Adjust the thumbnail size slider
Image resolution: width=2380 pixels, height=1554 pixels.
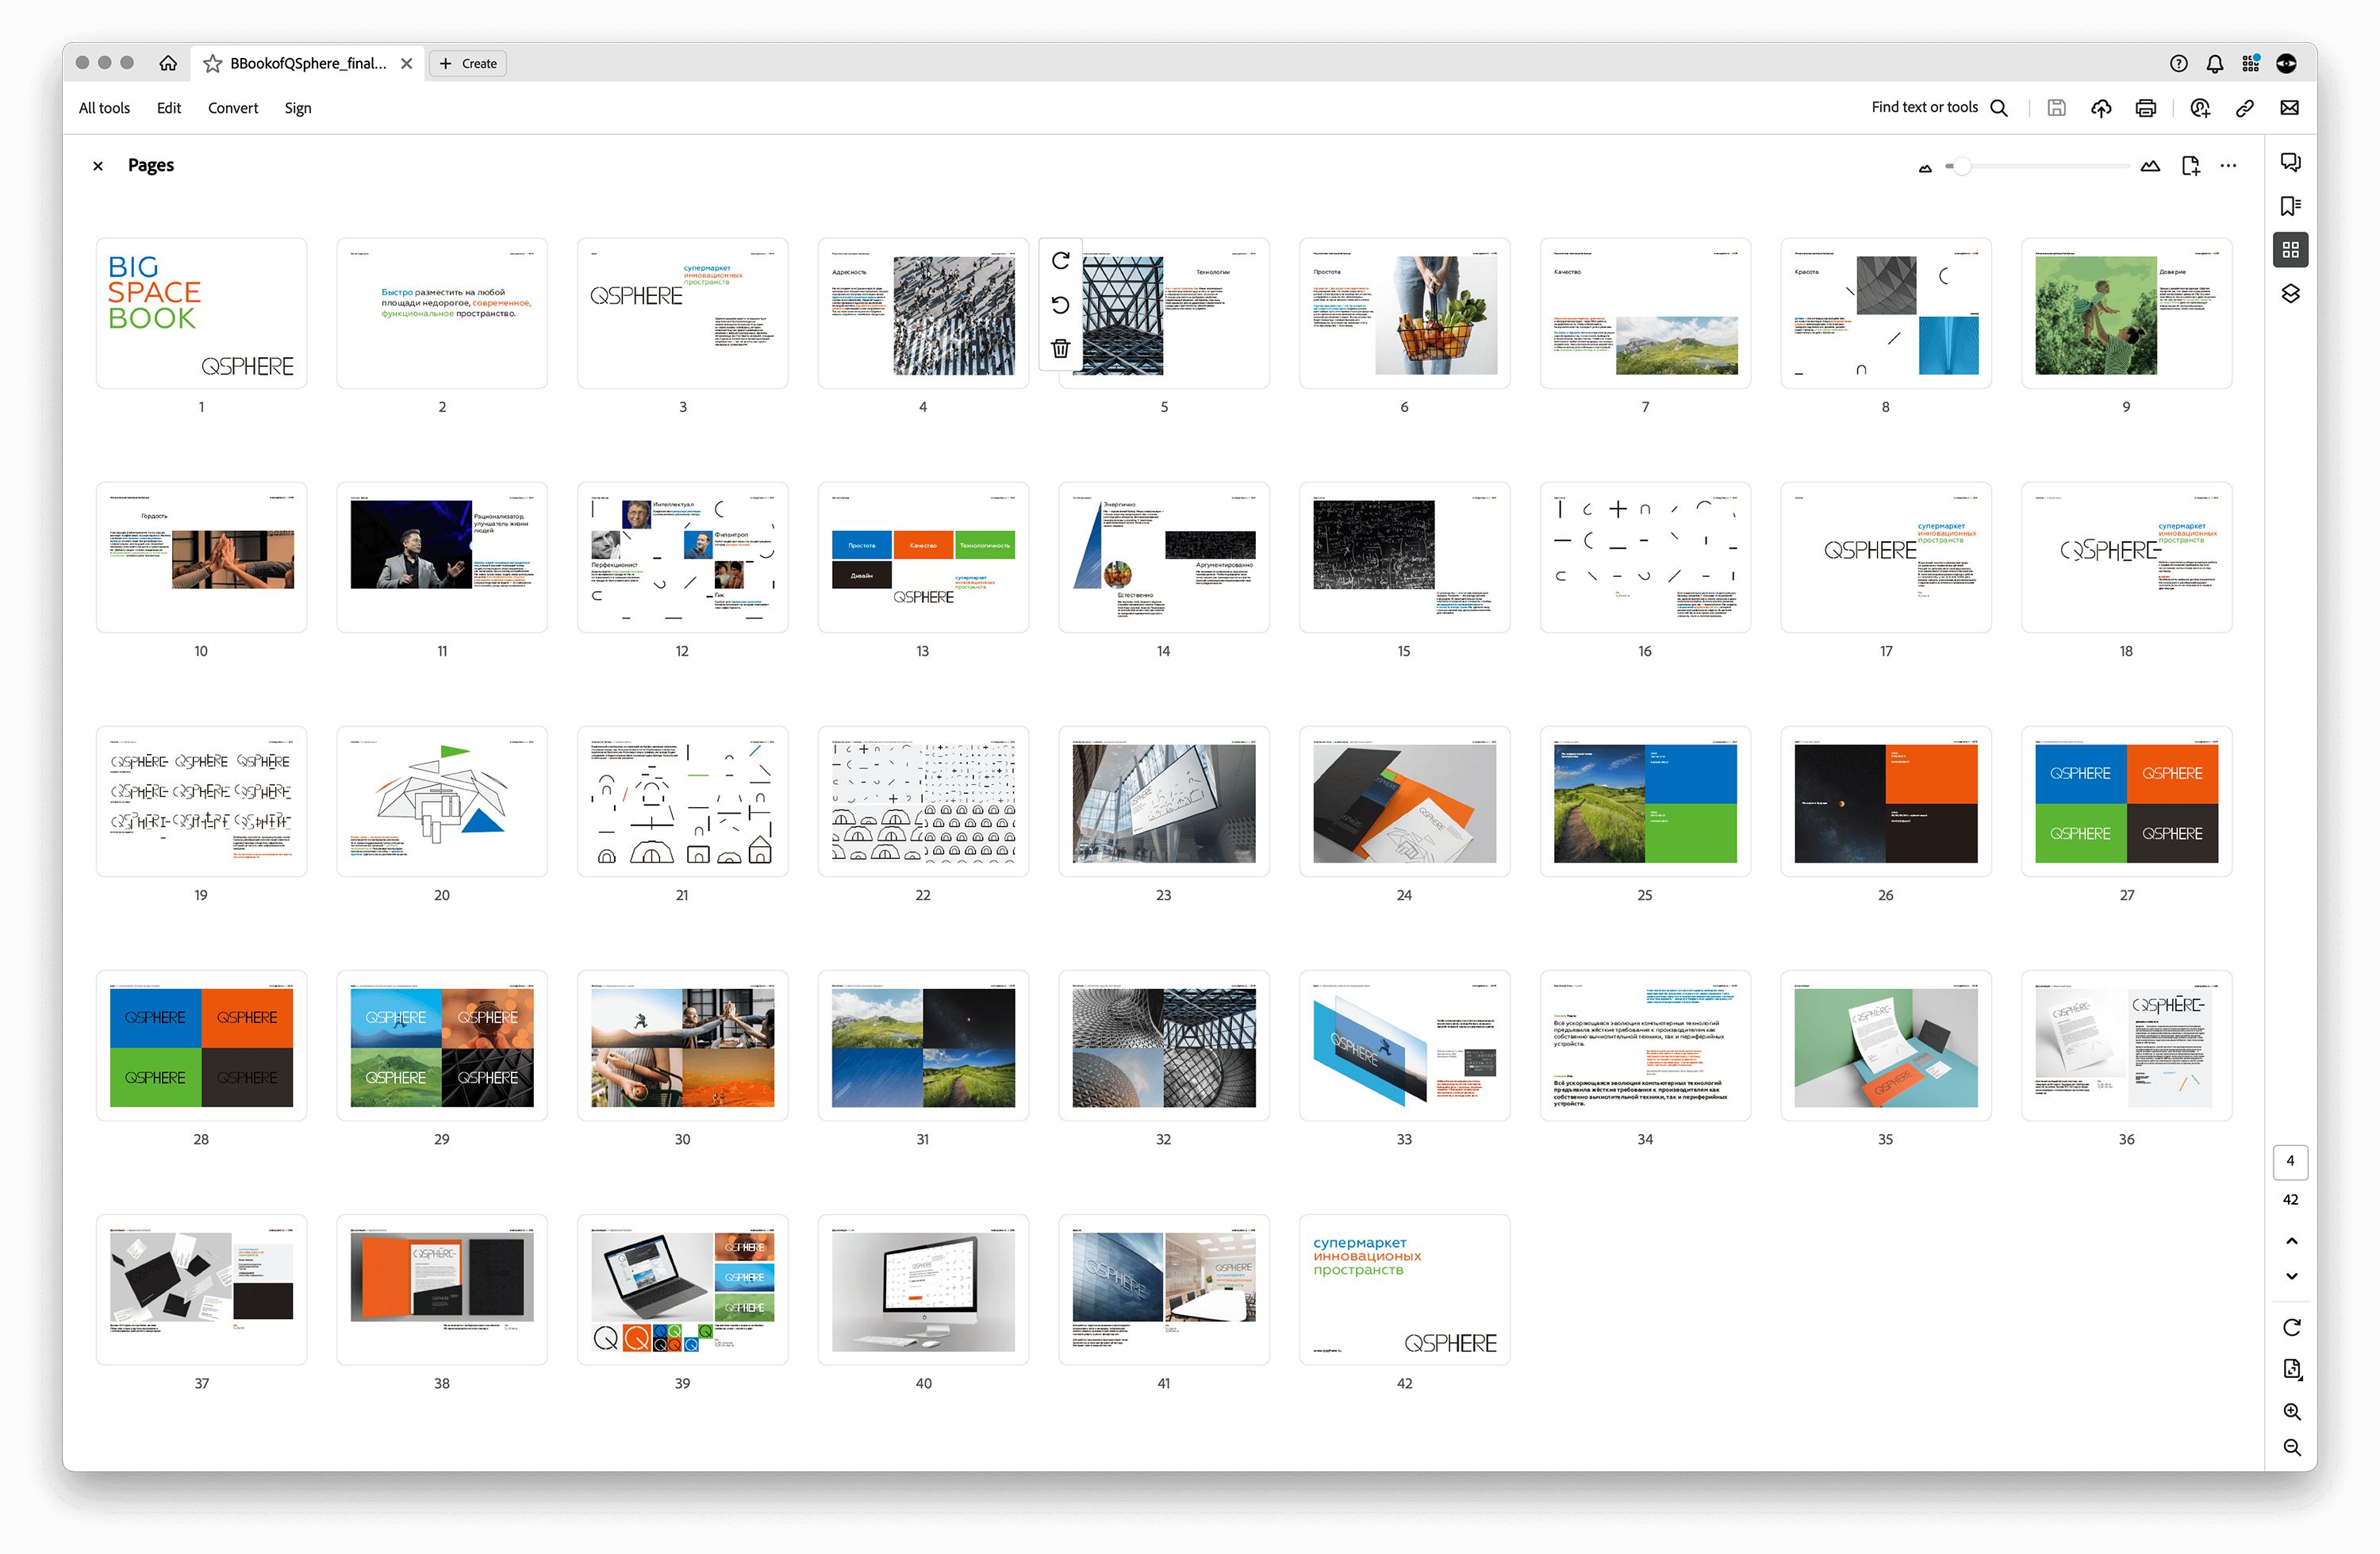point(1962,166)
